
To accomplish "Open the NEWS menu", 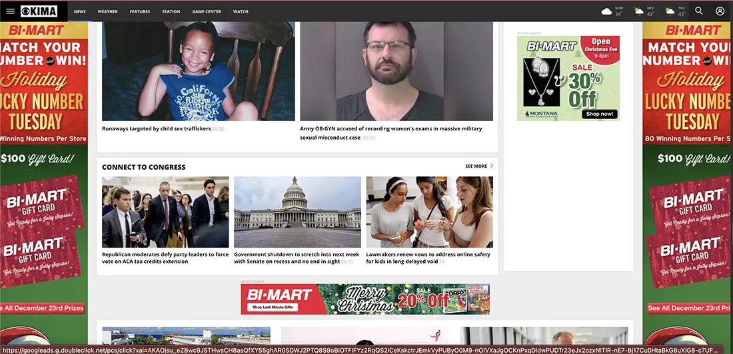I will click(80, 12).
